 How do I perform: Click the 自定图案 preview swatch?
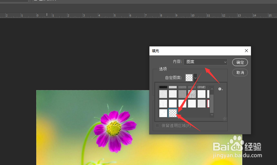[189, 78]
